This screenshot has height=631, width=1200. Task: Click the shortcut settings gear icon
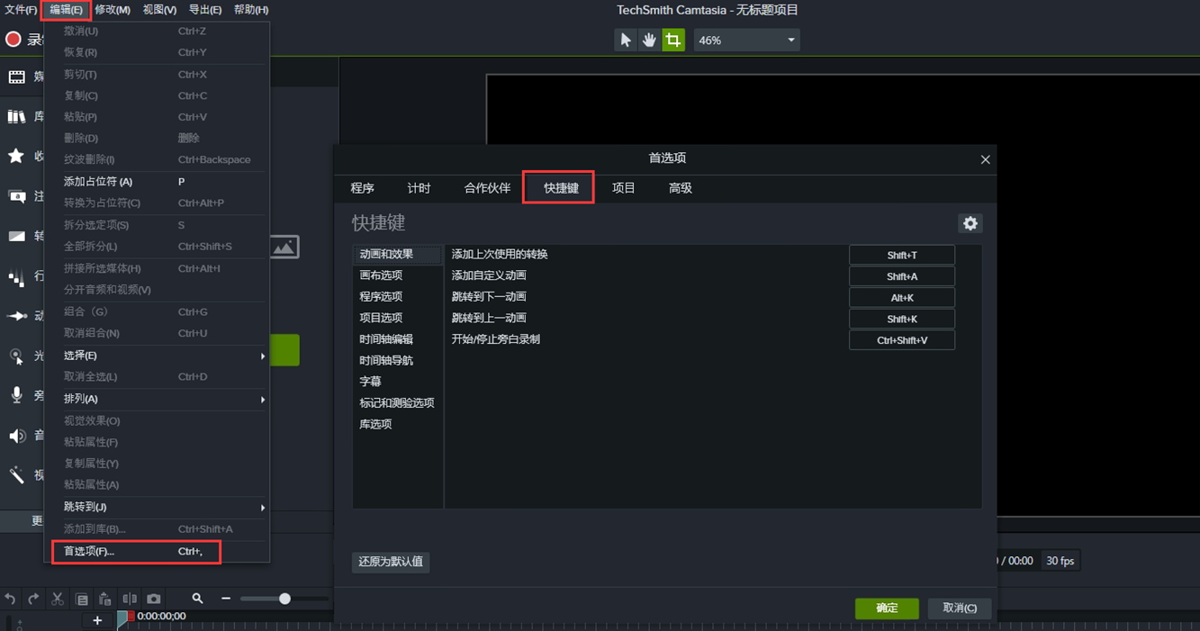coord(970,223)
